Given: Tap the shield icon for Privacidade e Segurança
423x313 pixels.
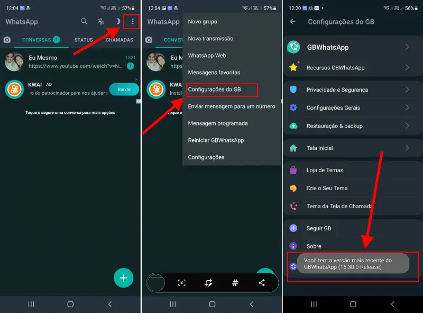Looking at the screenshot, I should coord(293,90).
